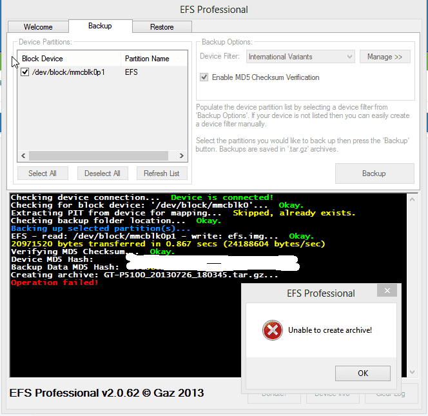
Task: Click the 'Verifying MD5 Checksum' log line
Action: (93, 252)
